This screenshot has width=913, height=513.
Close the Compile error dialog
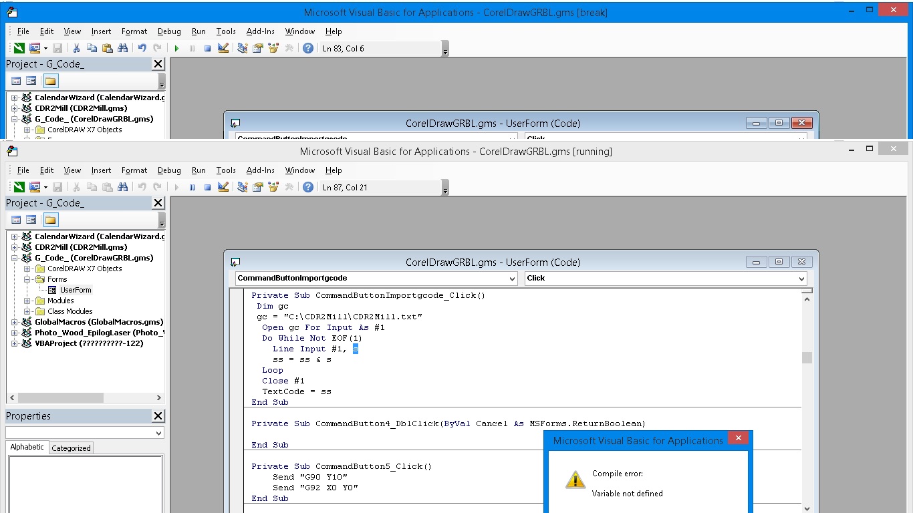(x=737, y=439)
